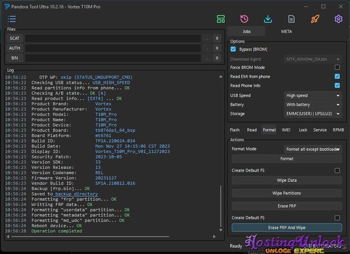Image resolution: width=350 pixels, height=254 pixels.
Task: Click the AUTH label button
Action: click(x=14, y=48)
